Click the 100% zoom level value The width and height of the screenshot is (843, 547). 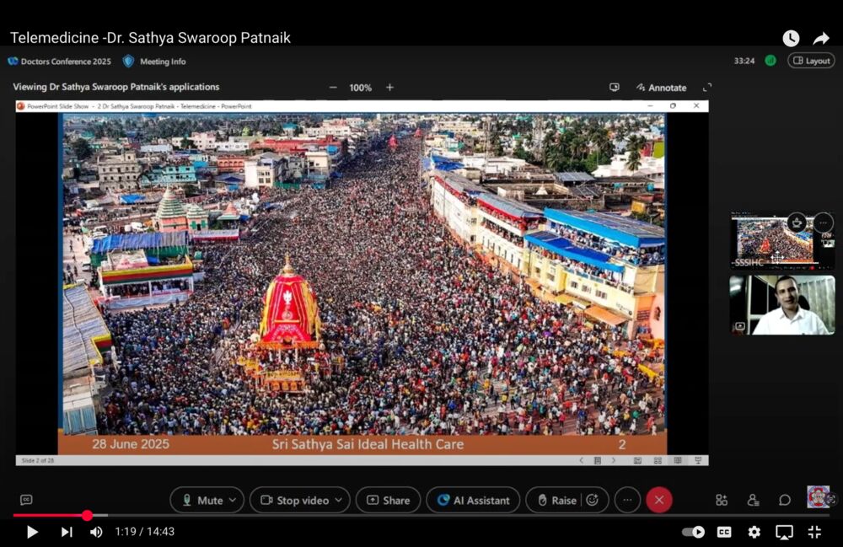[361, 88]
